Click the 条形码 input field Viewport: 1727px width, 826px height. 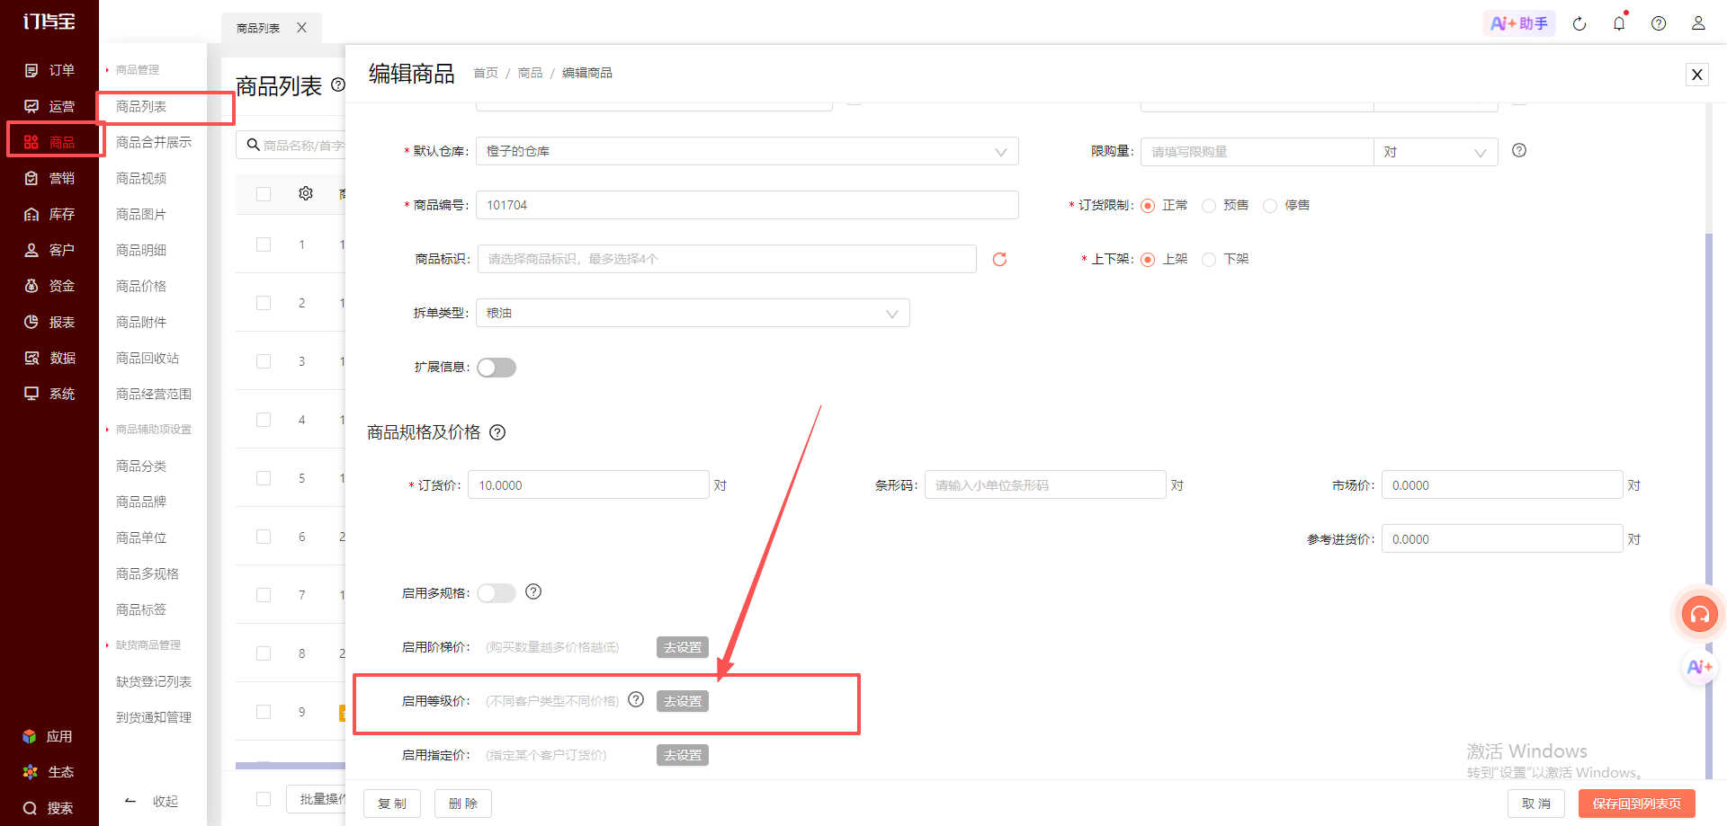tap(1045, 484)
